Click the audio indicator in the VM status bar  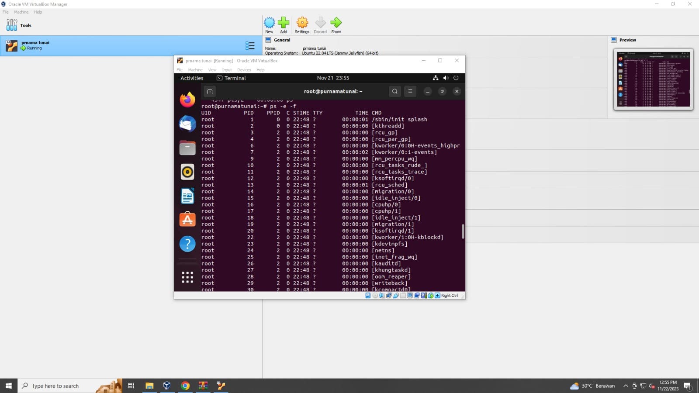point(382,296)
